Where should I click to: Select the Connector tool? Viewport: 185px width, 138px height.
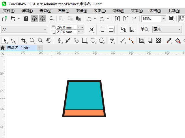click(131, 41)
